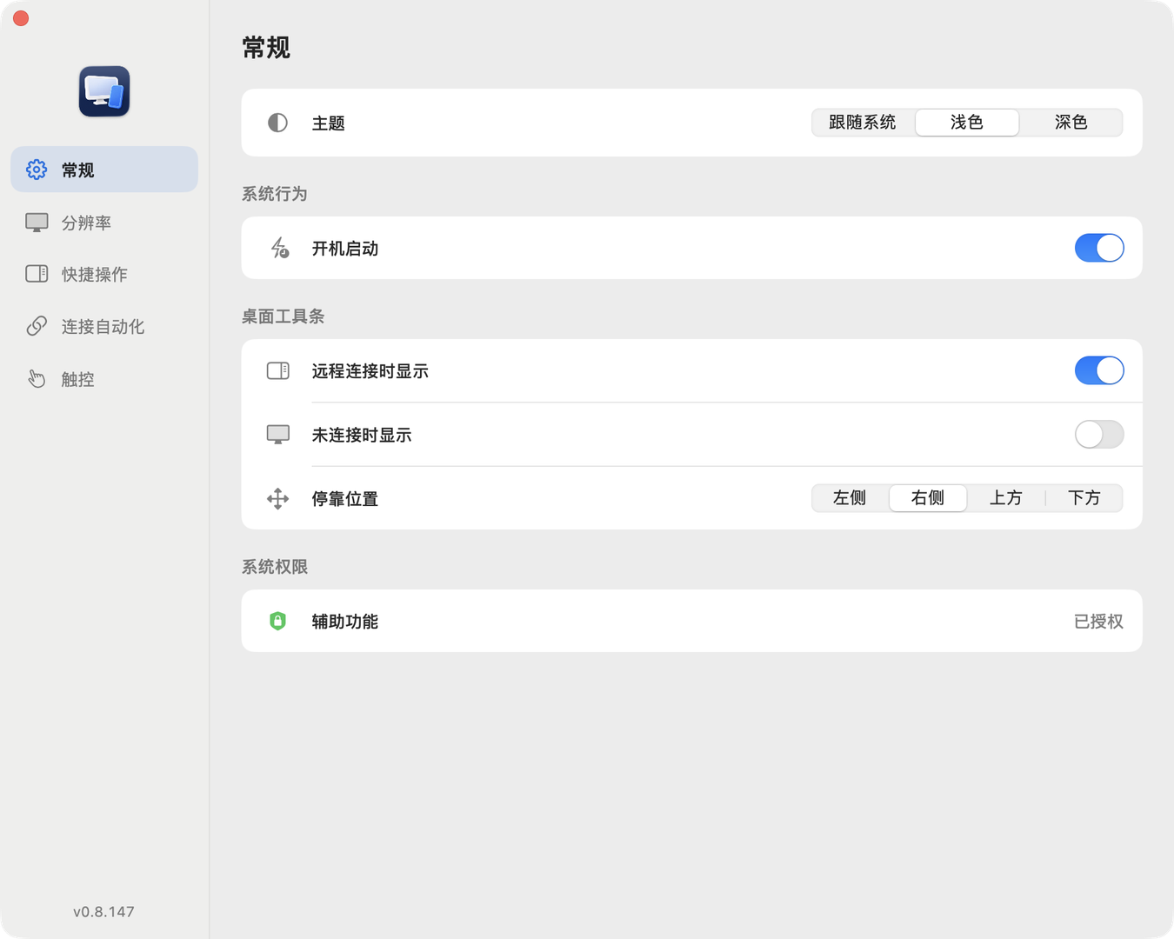Click the panel icon beside 快捷操作
The image size is (1174, 939).
coord(37,274)
